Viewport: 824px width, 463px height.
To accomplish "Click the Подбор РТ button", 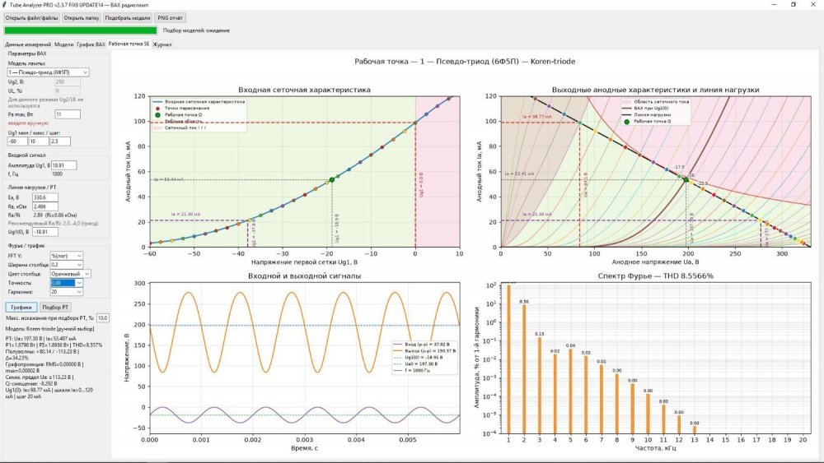I will 55,308.
